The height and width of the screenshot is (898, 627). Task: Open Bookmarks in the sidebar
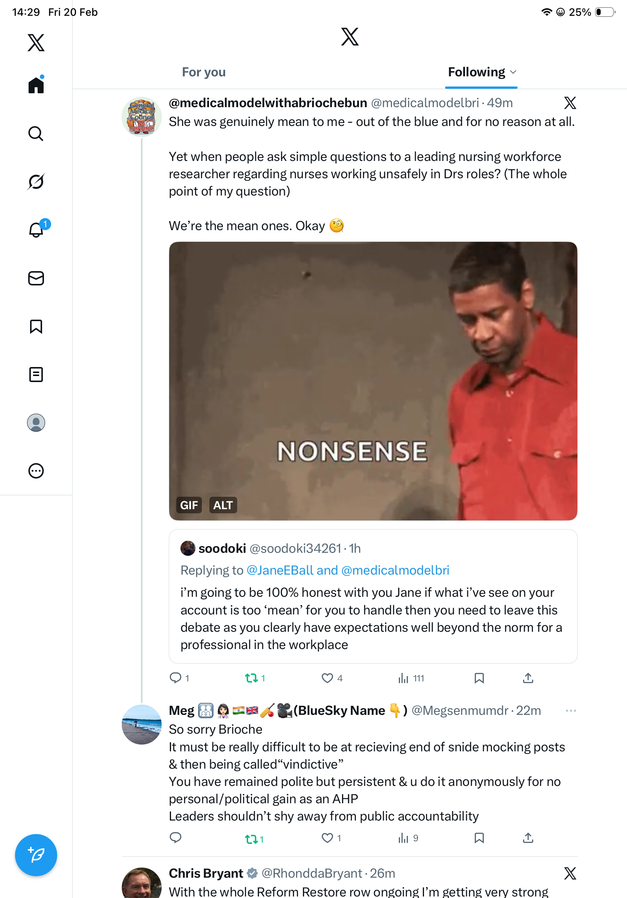pyautogui.click(x=36, y=326)
